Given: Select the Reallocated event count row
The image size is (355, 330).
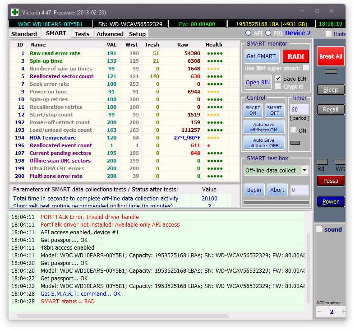Looking at the screenshot, I should pyautogui.click(x=124, y=145).
